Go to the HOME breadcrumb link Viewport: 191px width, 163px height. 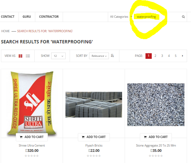[6, 31]
